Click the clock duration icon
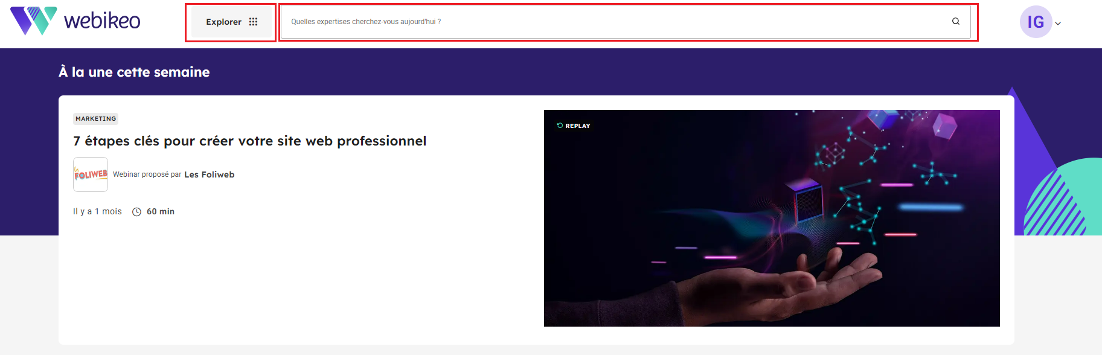 [x=137, y=212]
